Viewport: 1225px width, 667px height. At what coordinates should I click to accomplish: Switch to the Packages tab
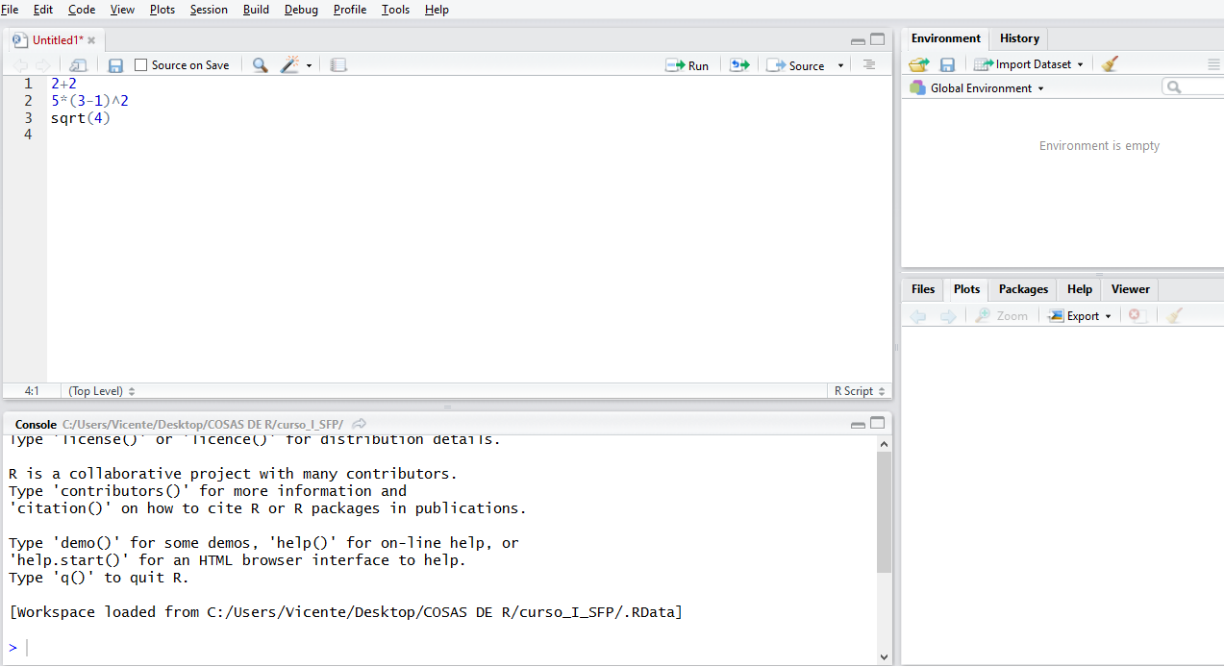[1023, 289]
